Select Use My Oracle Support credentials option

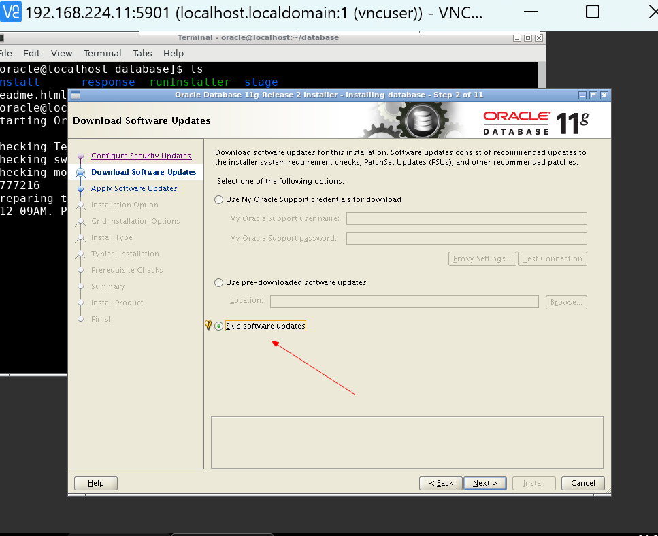[218, 199]
